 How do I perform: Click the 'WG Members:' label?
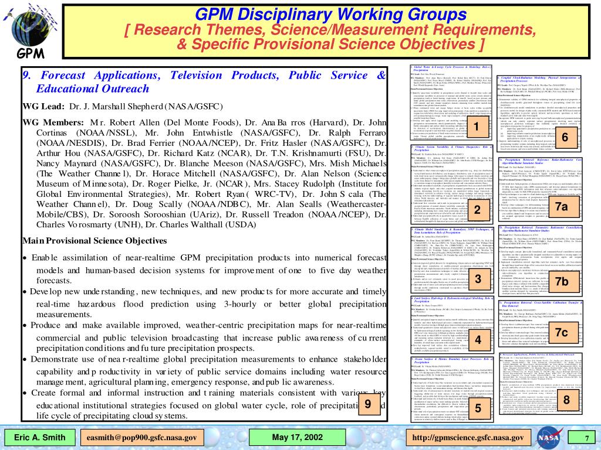click(53, 122)
